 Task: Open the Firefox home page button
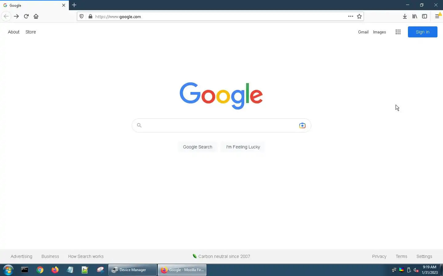tap(36, 16)
